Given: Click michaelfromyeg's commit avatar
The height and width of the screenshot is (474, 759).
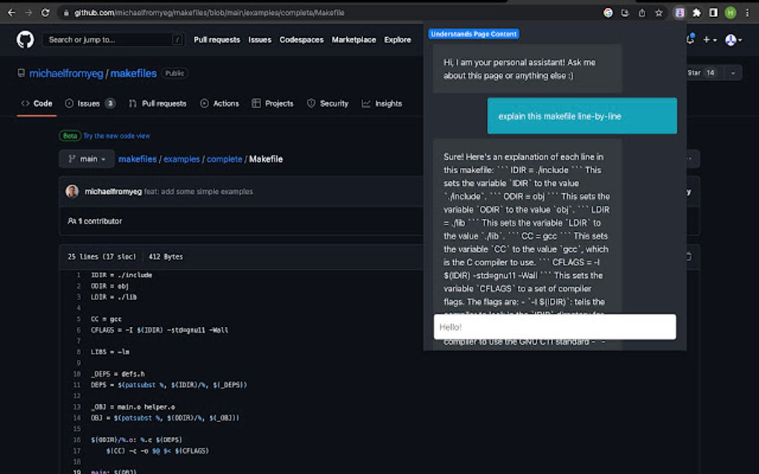Looking at the screenshot, I should click(x=71, y=191).
